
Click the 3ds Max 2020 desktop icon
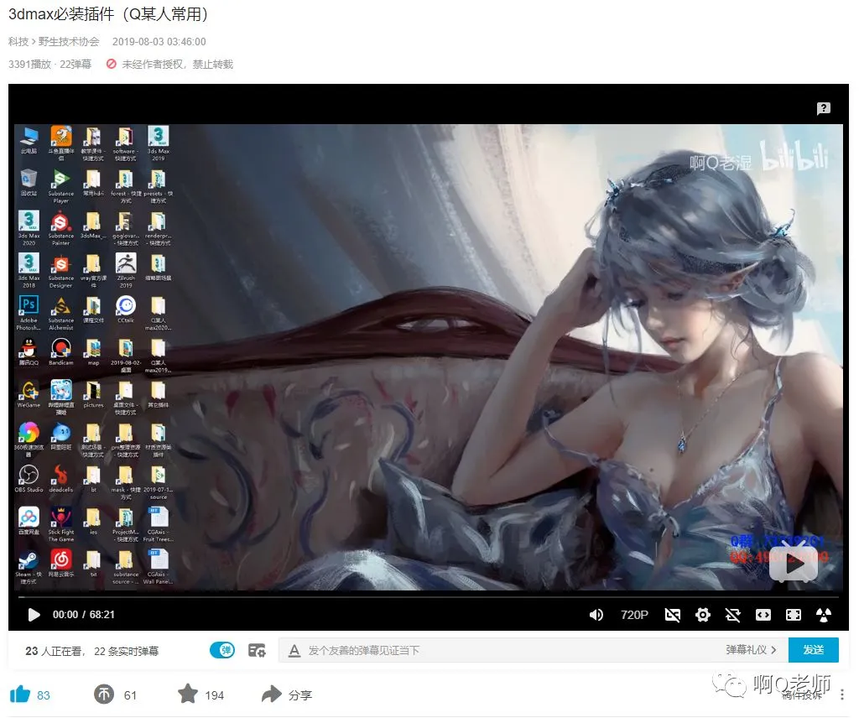click(29, 227)
